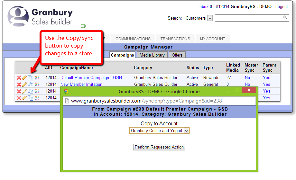Open the Transactions menu tab
The width and height of the screenshot is (296, 180).
pyautogui.click(x=175, y=39)
